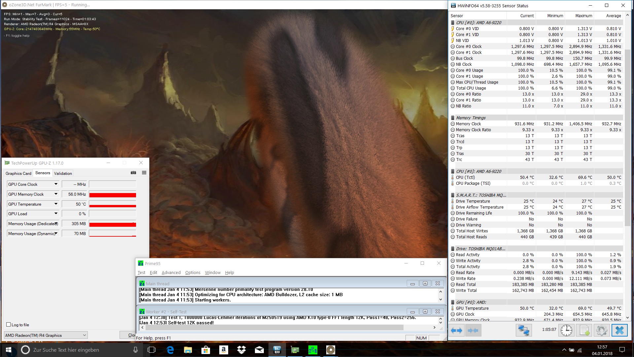
Task: Click the Windows search box in the taskbar
Action: 76,350
